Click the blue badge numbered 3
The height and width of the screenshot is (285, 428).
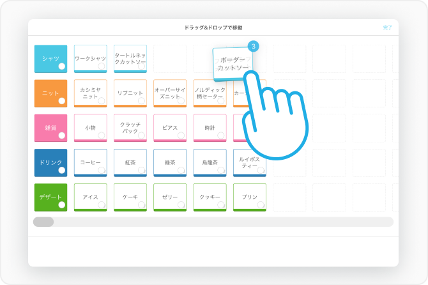pyautogui.click(x=253, y=47)
